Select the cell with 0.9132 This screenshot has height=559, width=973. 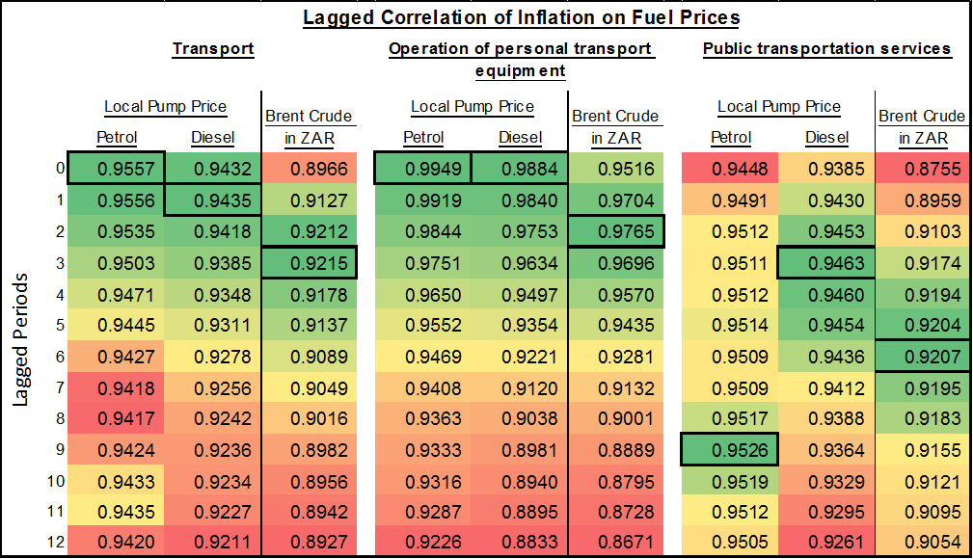click(616, 388)
